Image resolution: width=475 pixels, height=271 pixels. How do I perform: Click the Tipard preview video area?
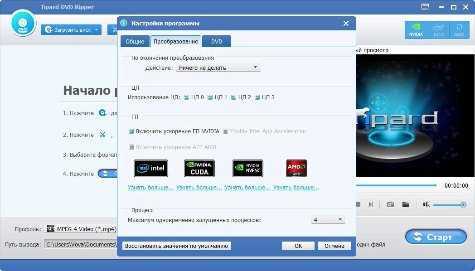(415, 116)
